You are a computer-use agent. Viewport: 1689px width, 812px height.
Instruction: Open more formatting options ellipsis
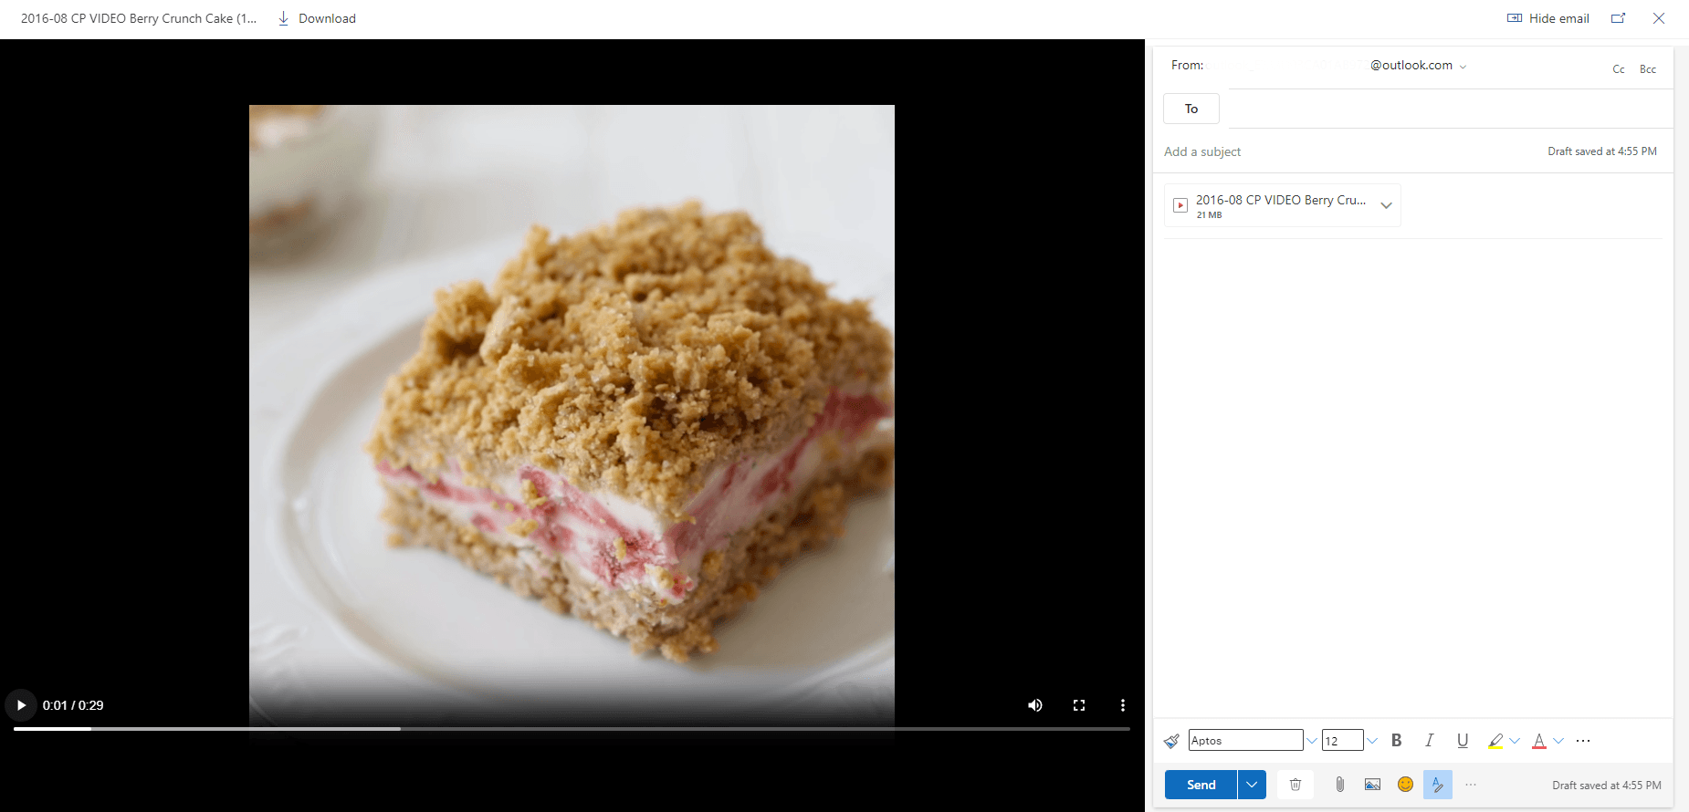(1583, 741)
